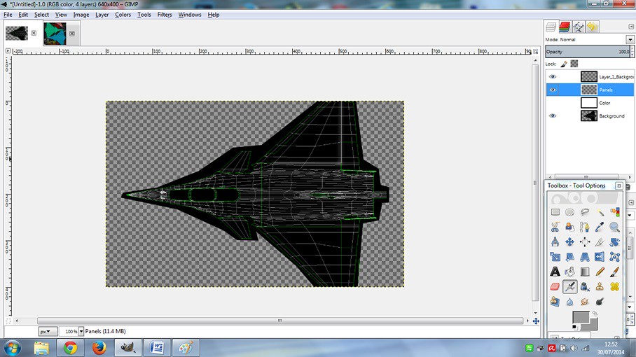Toggle lock alpha channel checkerboard icon
The height and width of the screenshot is (357, 636).
point(574,64)
